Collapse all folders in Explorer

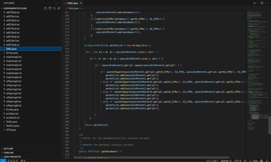pos(59,8)
